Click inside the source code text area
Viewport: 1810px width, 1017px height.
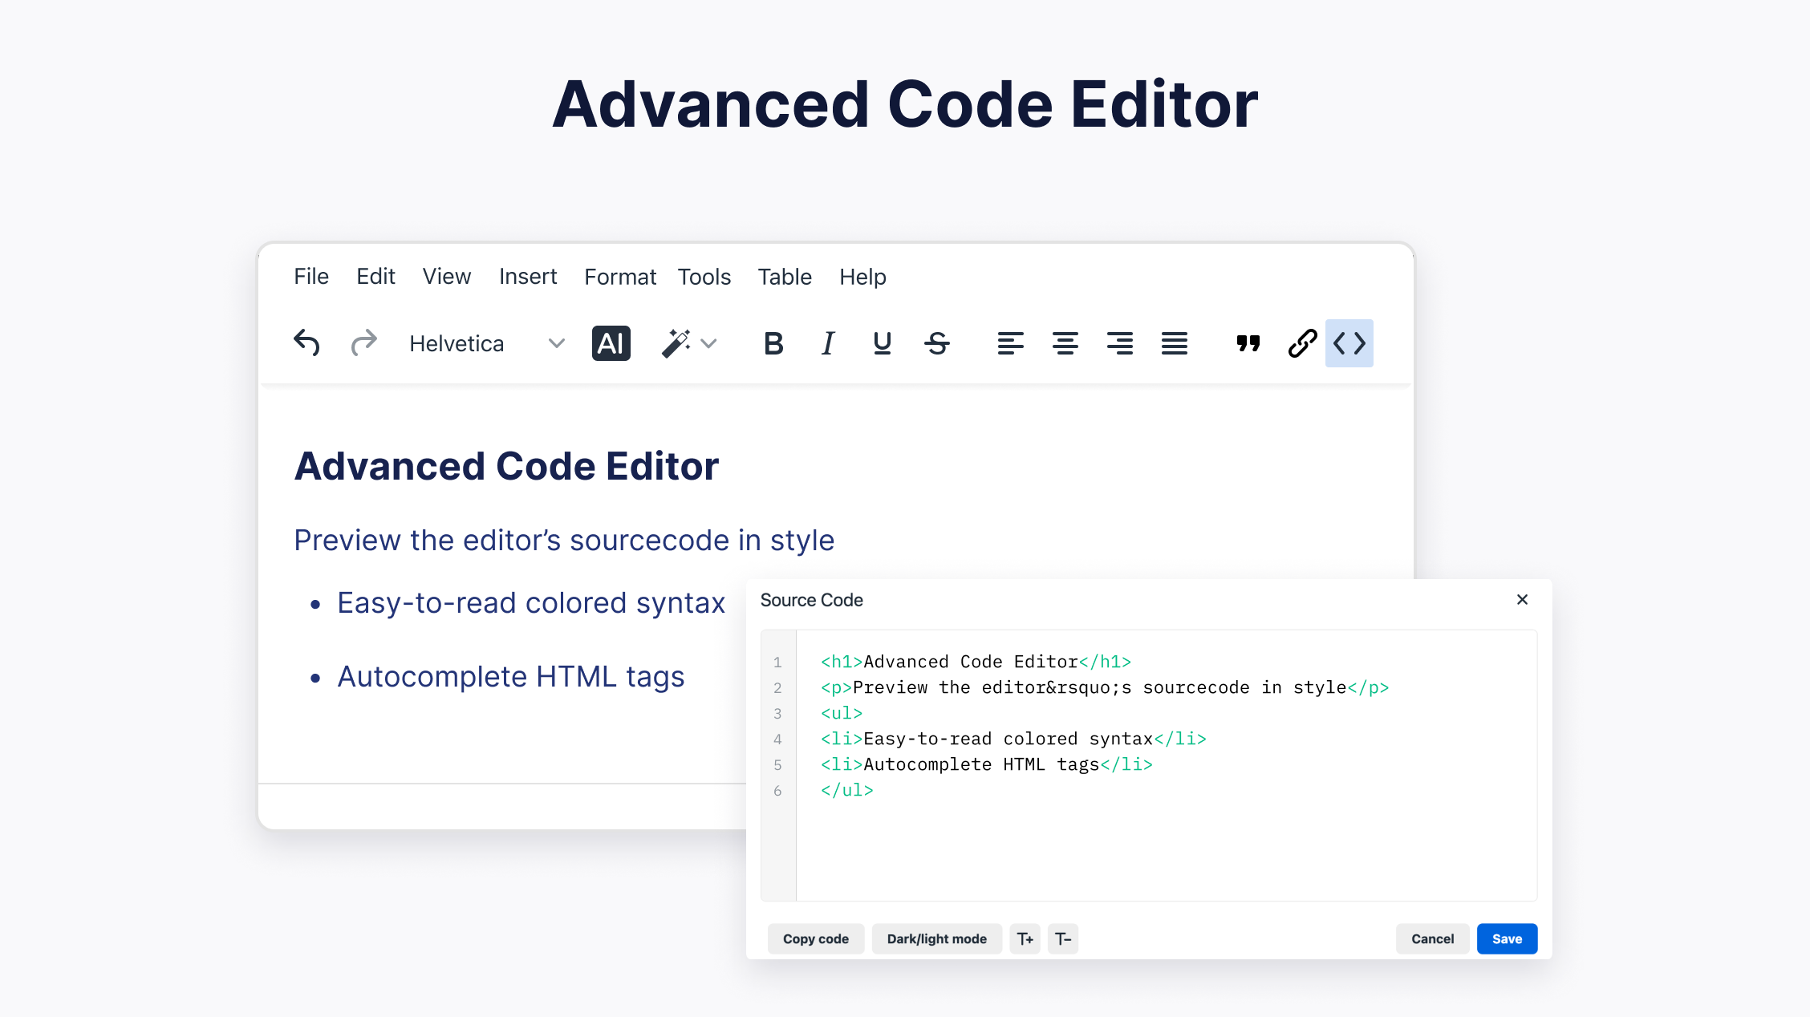coord(1163,842)
